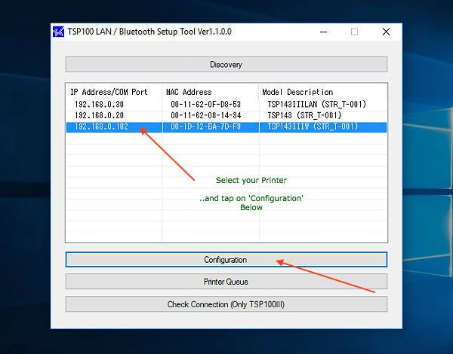Select the TSP143IIIW (STR_T-001) entry
This screenshot has width=453, height=354.
tap(313, 127)
